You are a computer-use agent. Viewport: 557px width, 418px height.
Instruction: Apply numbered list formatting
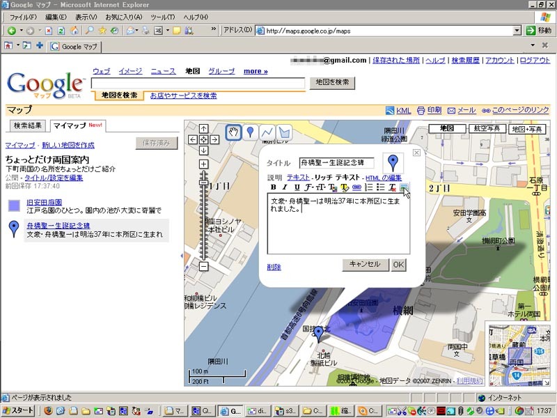(x=369, y=187)
